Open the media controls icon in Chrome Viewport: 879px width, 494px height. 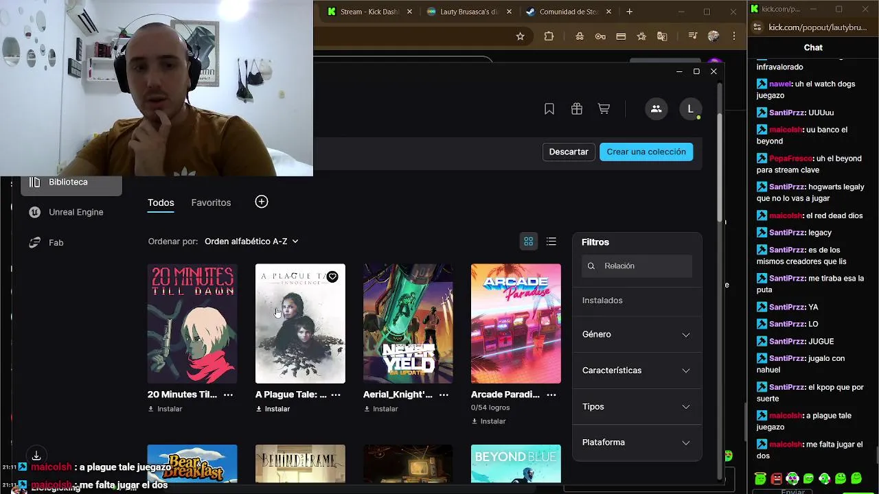pos(693,36)
